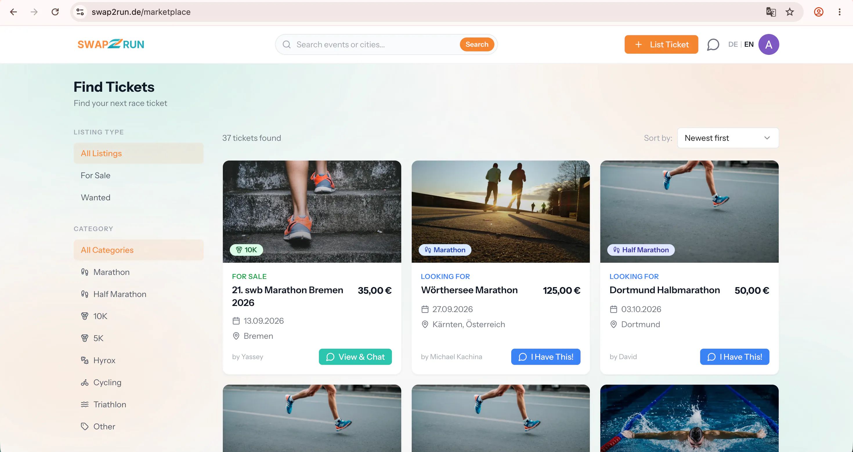Open the purple A user avatar
Viewport: 853px width, 452px height.
pos(769,44)
